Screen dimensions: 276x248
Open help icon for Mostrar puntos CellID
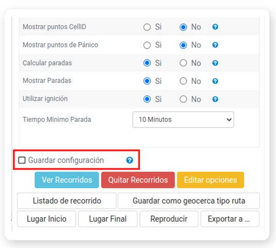click(215, 27)
